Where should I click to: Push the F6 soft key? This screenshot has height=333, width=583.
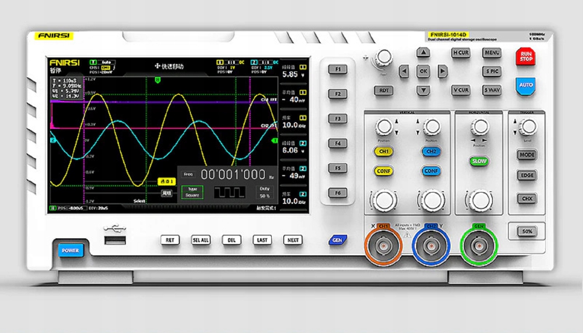click(338, 193)
